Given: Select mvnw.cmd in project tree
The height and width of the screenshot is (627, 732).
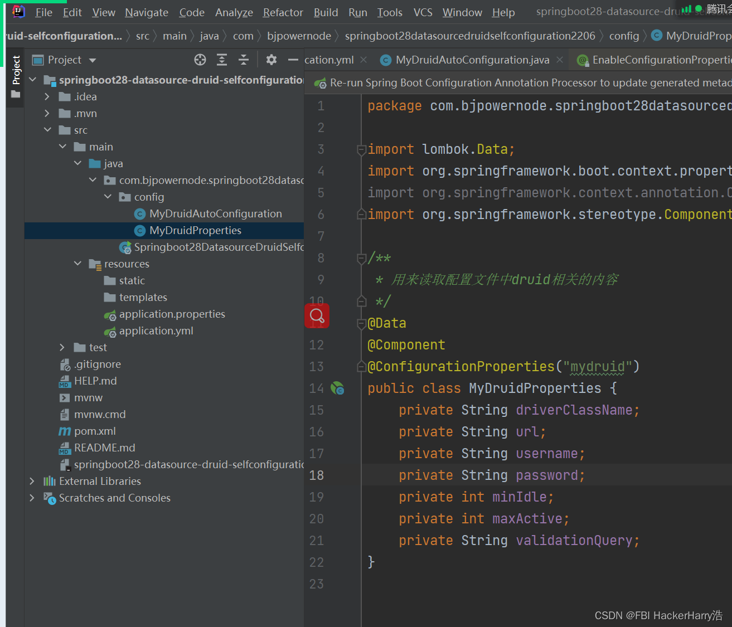Looking at the screenshot, I should coord(100,414).
